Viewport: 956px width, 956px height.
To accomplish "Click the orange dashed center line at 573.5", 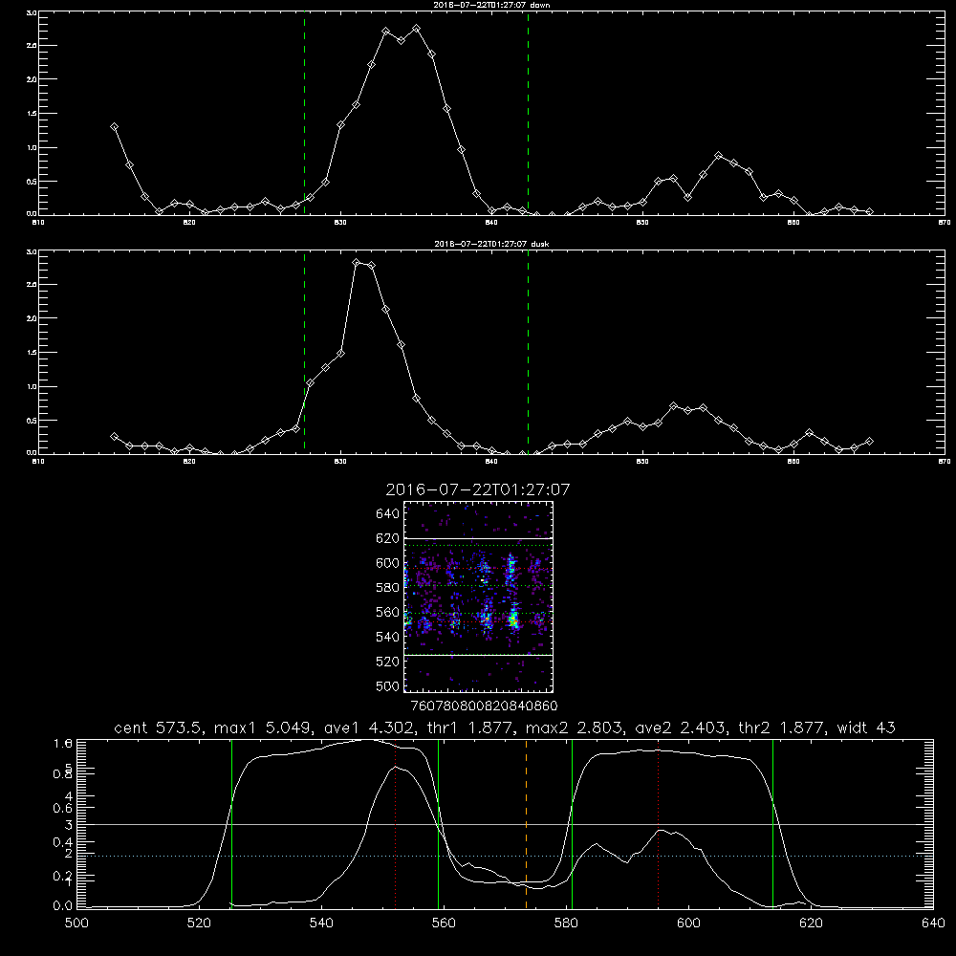I will [526, 823].
